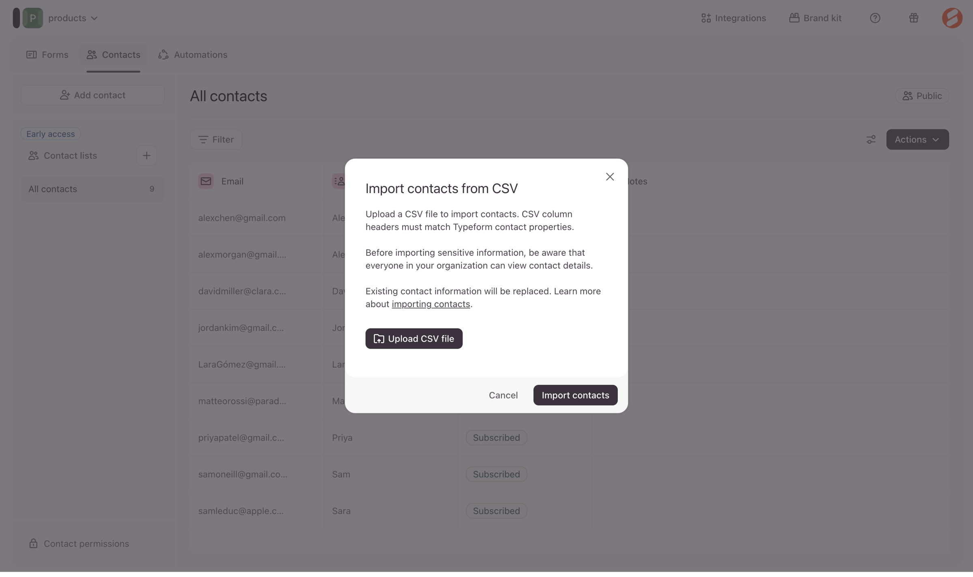Cancel the CSV import dialog
The height and width of the screenshot is (577, 973).
click(x=503, y=395)
